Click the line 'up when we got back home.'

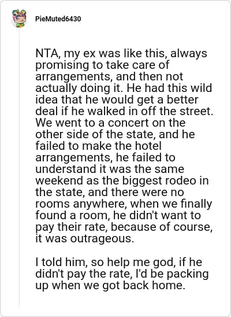[110, 285]
